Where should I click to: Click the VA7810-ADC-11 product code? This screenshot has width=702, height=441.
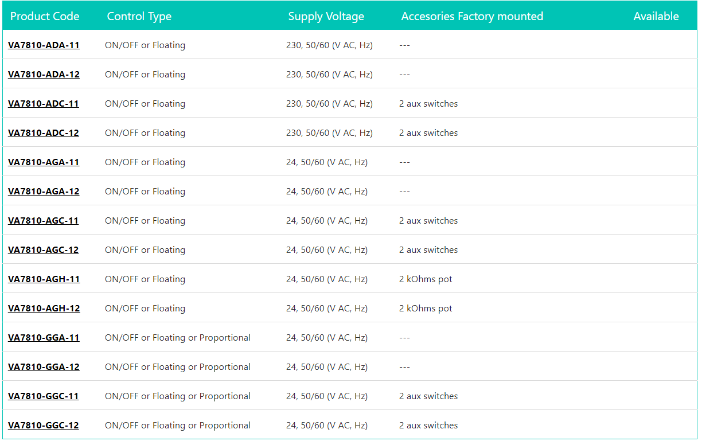(x=44, y=104)
